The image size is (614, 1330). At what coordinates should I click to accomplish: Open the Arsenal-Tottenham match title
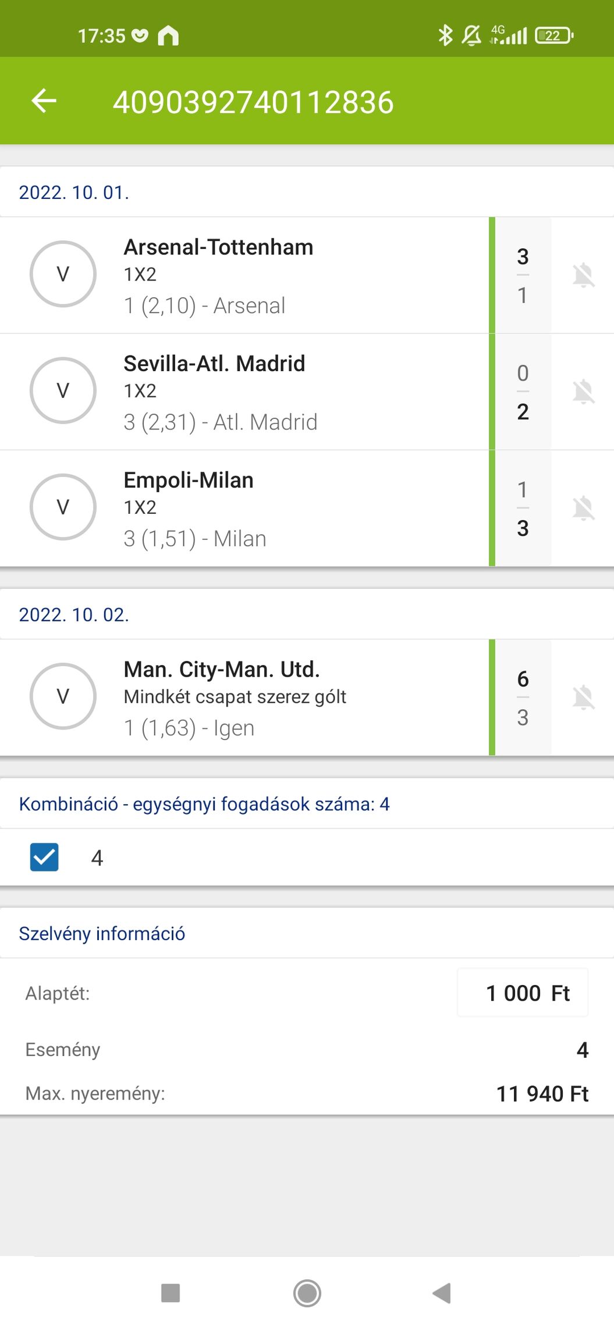coord(218,247)
